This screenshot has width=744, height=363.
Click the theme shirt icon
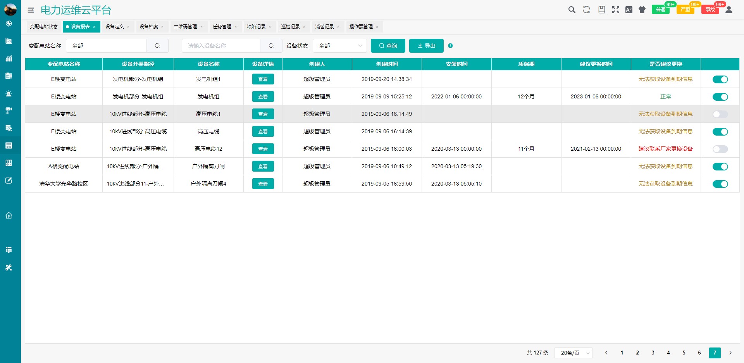642,10
